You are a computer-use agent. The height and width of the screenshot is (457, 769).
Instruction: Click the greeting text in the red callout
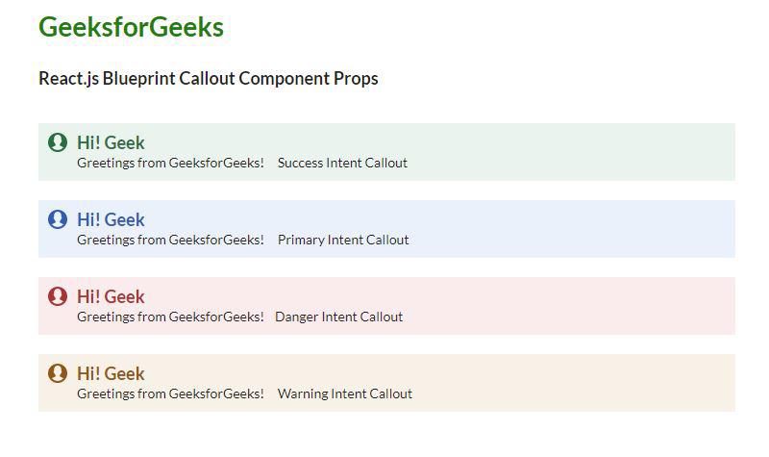pyautogui.click(x=170, y=317)
